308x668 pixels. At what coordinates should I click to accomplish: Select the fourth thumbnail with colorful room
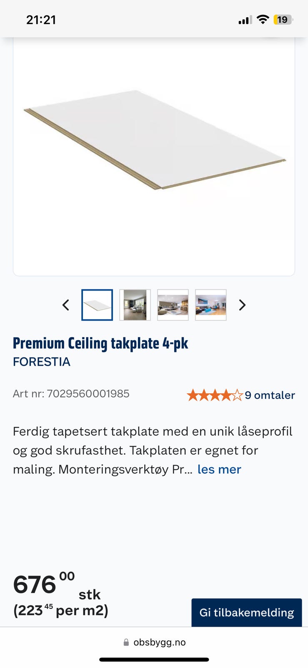click(211, 305)
